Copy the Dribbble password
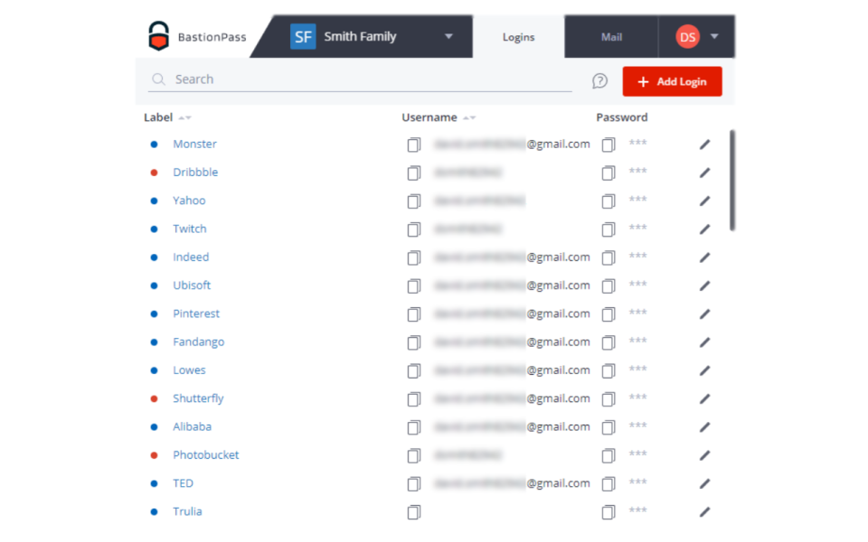Viewport: 868px width, 542px height. click(x=608, y=173)
